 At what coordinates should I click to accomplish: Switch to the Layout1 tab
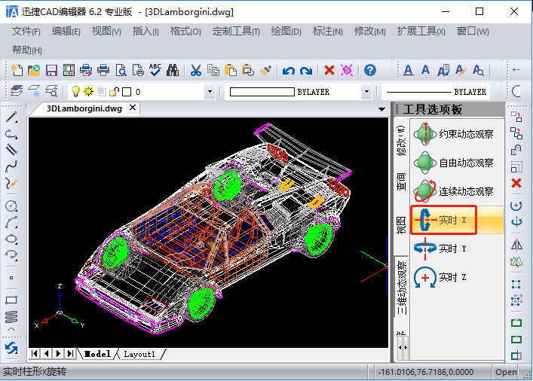point(139,354)
